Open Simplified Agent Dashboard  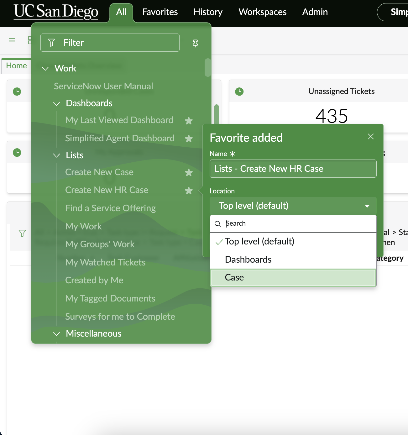tap(120, 138)
